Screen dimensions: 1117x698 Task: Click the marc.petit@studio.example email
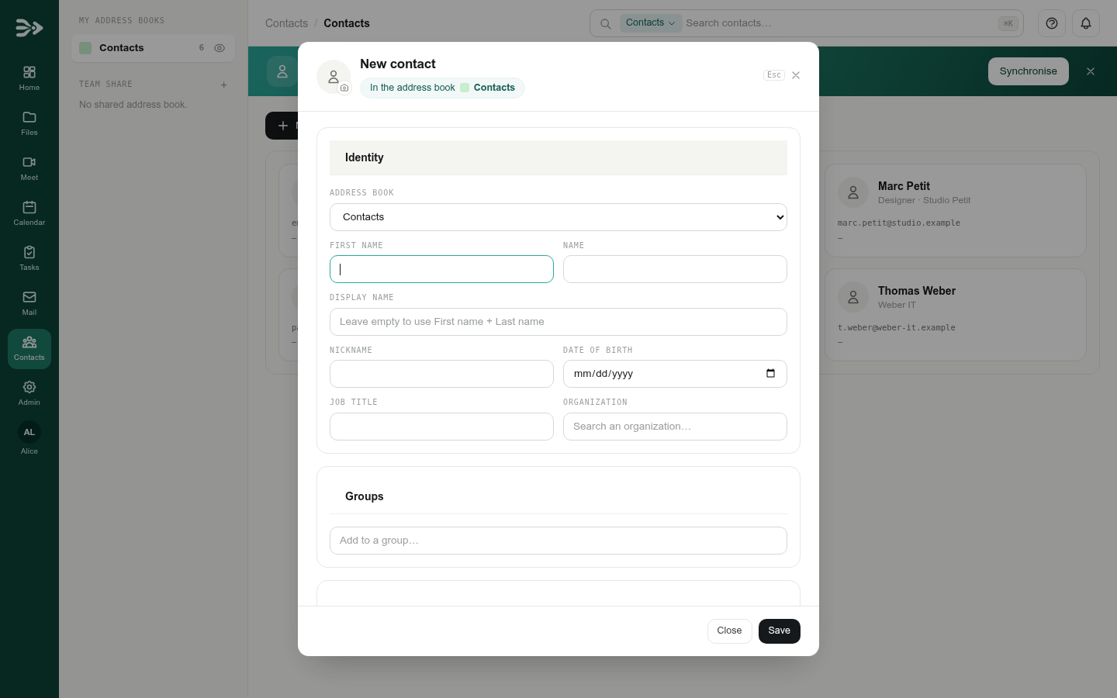click(899, 223)
